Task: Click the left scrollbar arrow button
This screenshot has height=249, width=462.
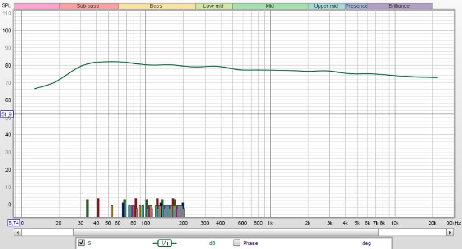Action: [x=17, y=232]
